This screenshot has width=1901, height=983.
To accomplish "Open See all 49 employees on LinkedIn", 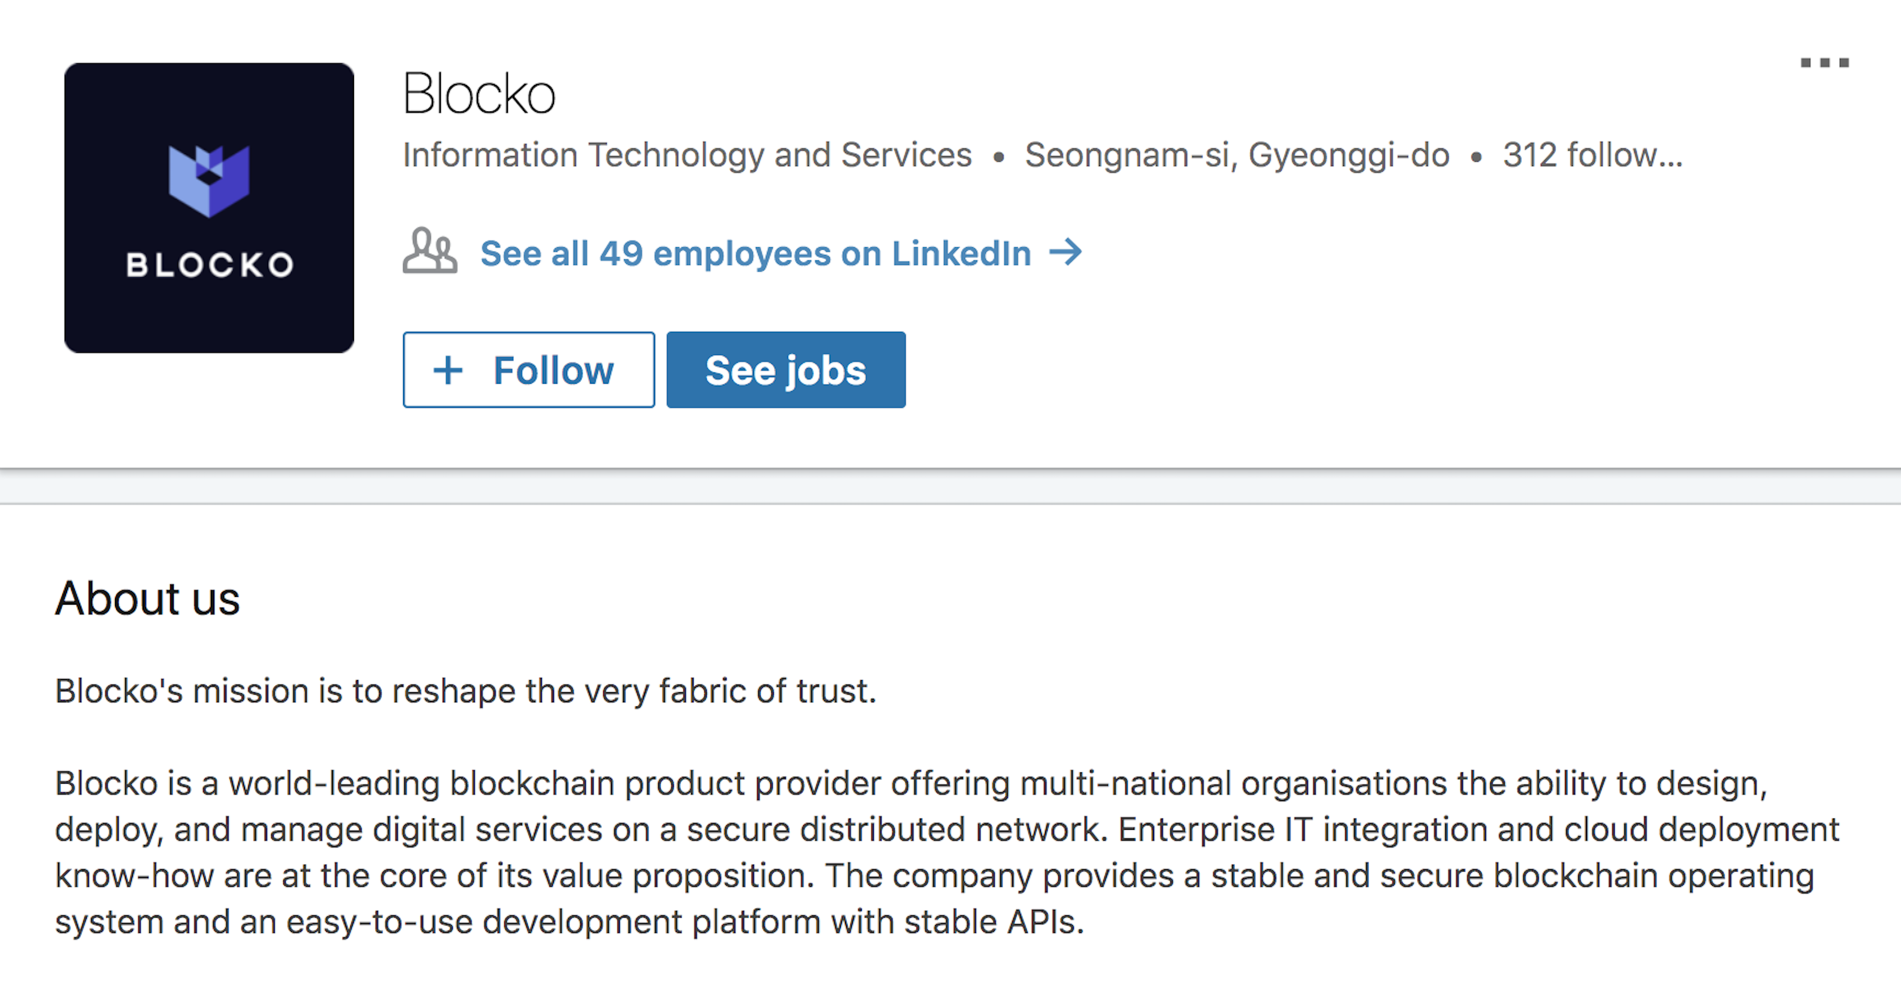I will 755,254.
